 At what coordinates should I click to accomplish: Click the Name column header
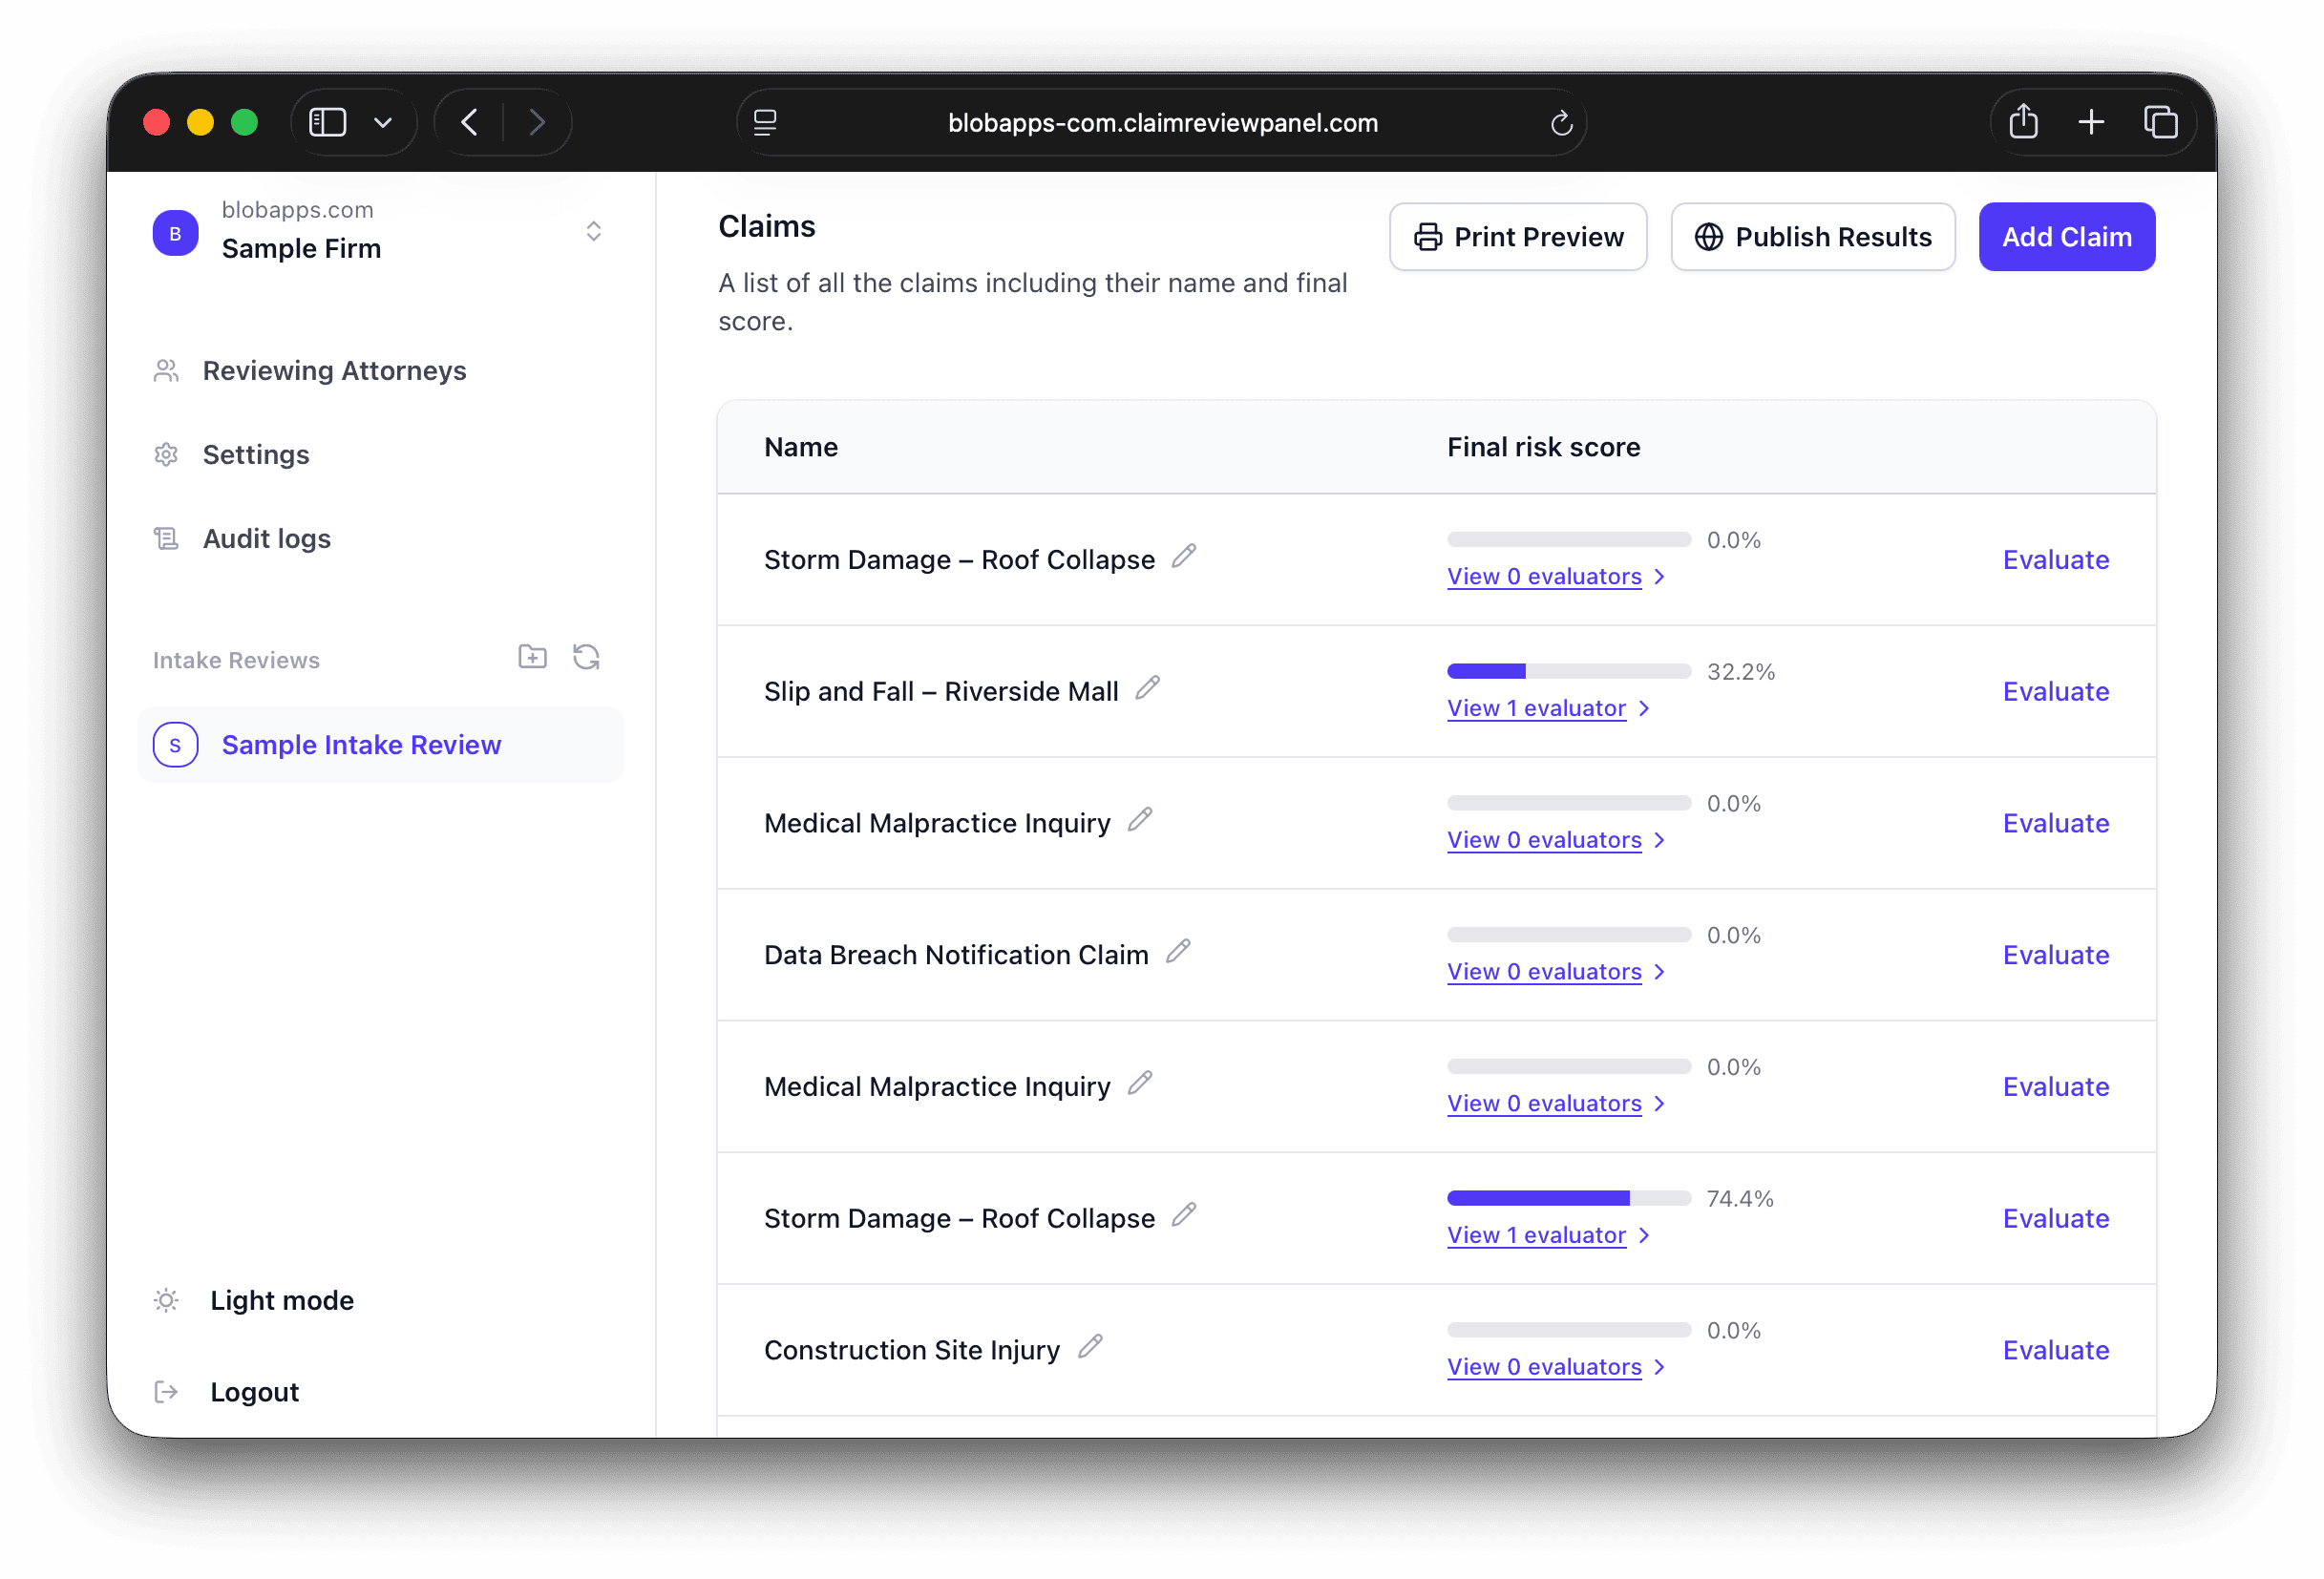(801, 447)
